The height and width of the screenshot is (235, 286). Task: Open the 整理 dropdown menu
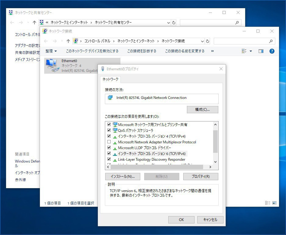[x=51, y=51]
